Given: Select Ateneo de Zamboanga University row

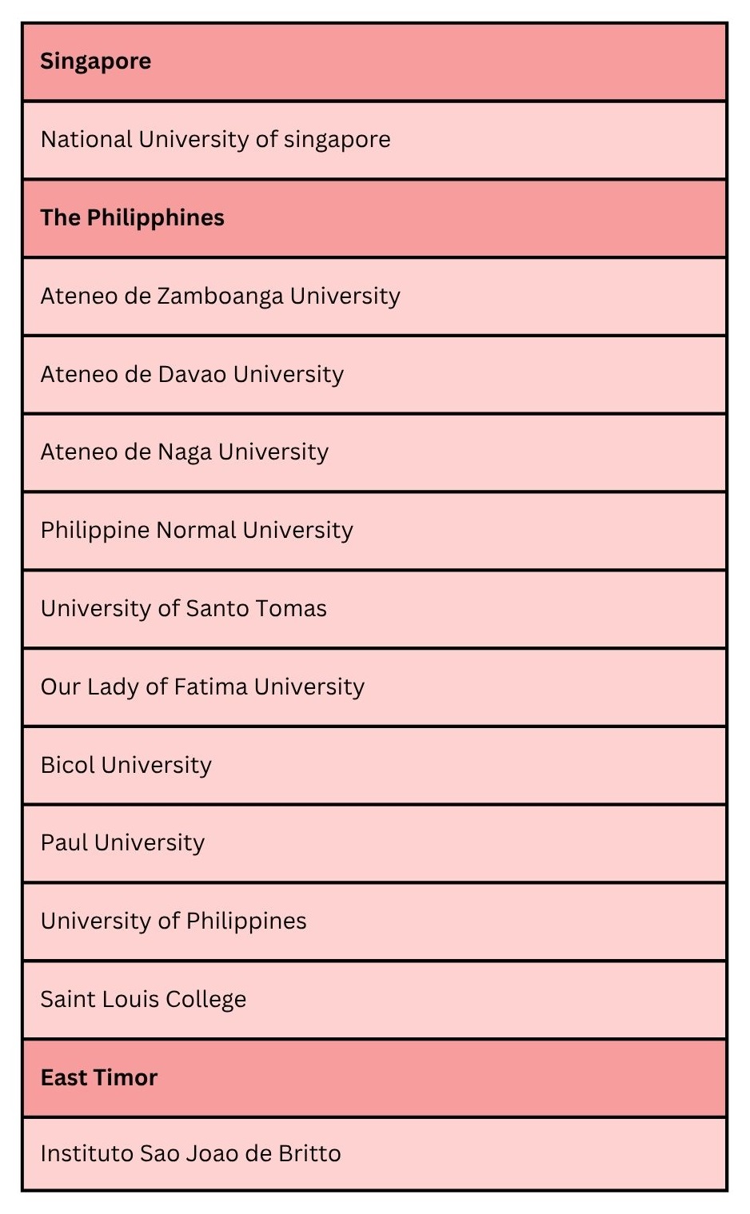Looking at the screenshot, I should coord(374,297).
